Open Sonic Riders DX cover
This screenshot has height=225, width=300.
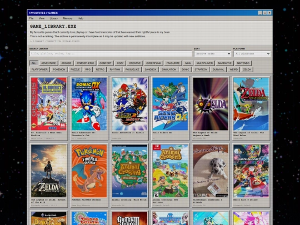click(170, 104)
